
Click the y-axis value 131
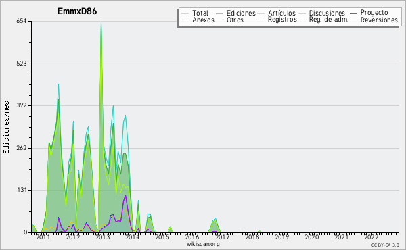22,190
